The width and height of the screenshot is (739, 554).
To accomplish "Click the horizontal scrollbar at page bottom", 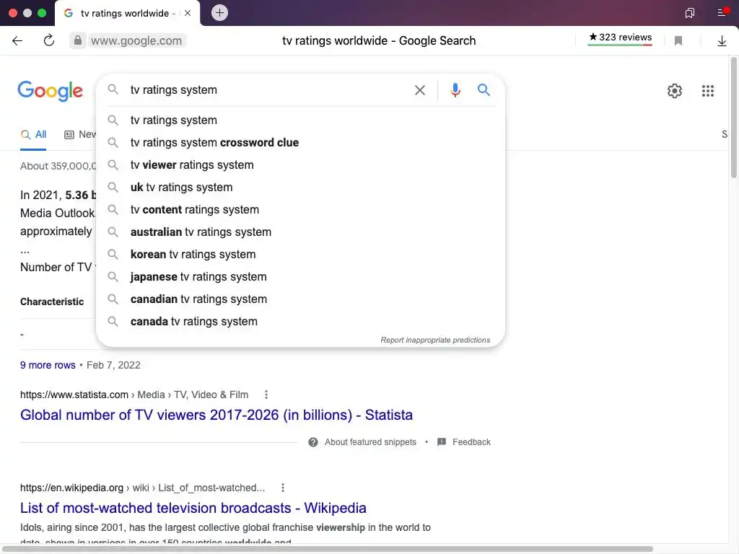I will (x=328, y=549).
